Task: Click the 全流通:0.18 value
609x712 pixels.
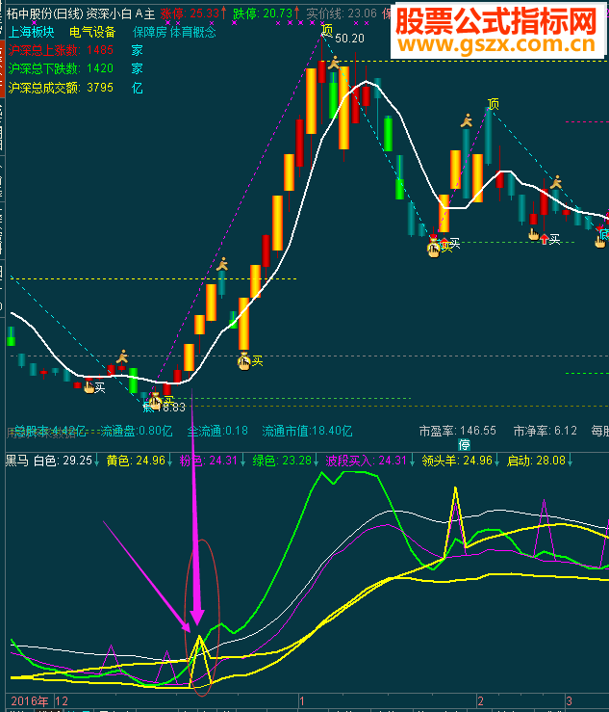Action: [x=217, y=431]
